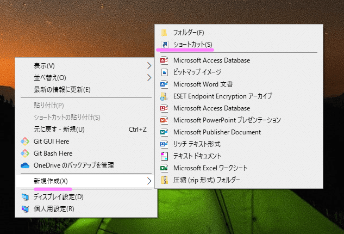Click the rich text format icon

(x=164, y=144)
